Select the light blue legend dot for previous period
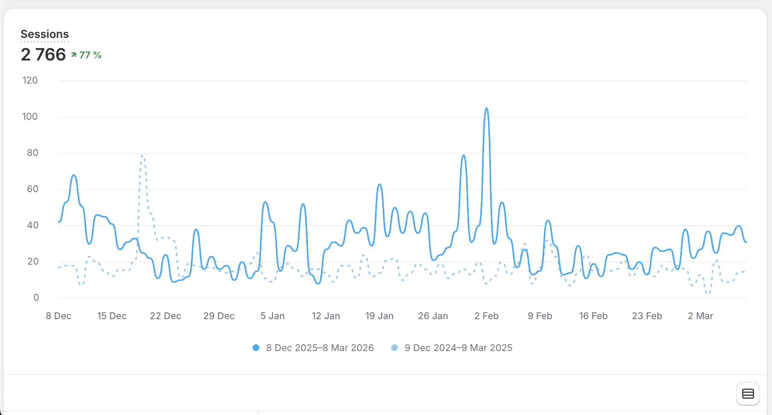The height and width of the screenshot is (415, 772). pos(395,348)
